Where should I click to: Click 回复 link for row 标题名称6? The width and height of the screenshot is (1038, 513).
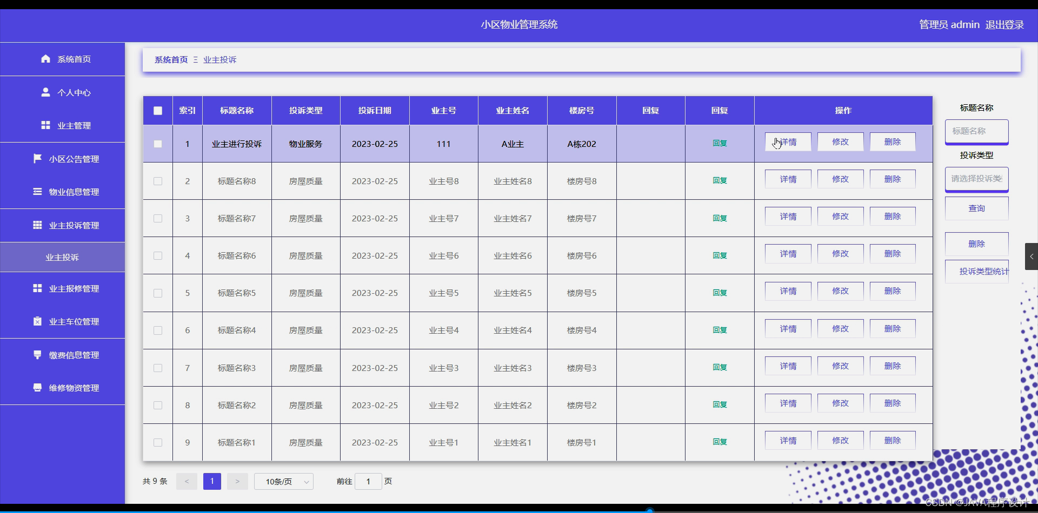(x=720, y=255)
